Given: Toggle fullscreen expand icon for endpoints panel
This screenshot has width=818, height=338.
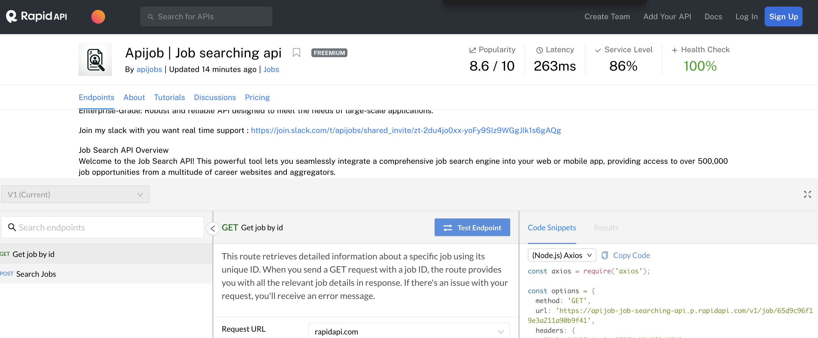Looking at the screenshot, I should pyautogui.click(x=808, y=194).
